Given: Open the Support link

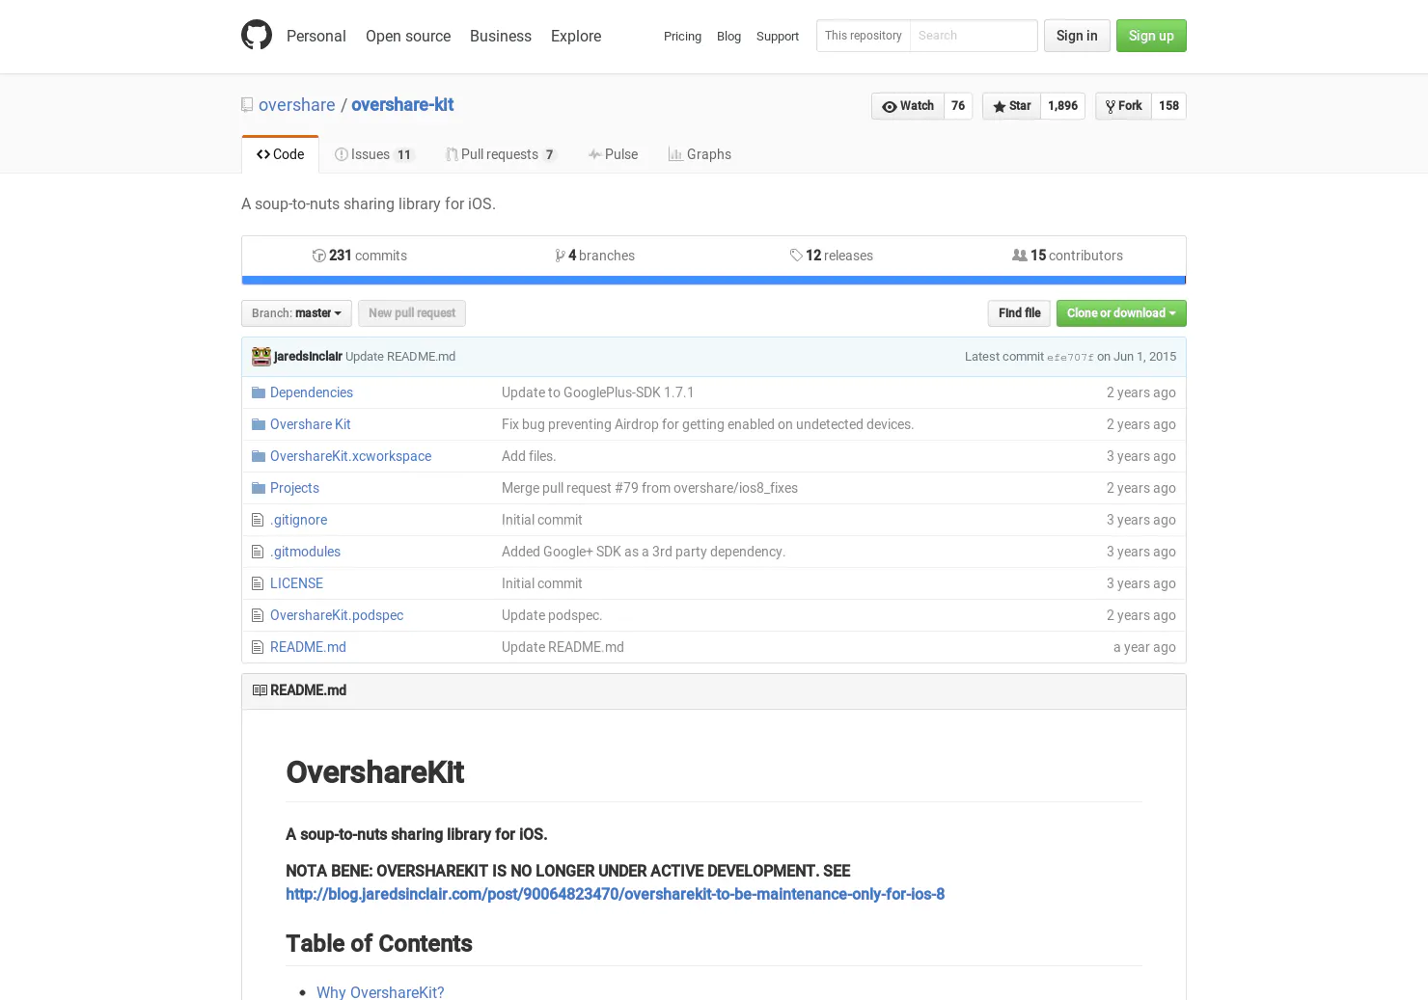Looking at the screenshot, I should (x=778, y=37).
